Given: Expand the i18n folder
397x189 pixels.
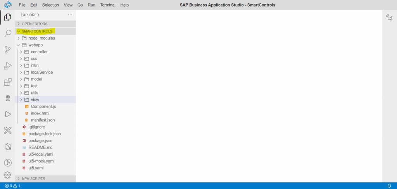Looking at the screenshot, I should coord(45,65).
